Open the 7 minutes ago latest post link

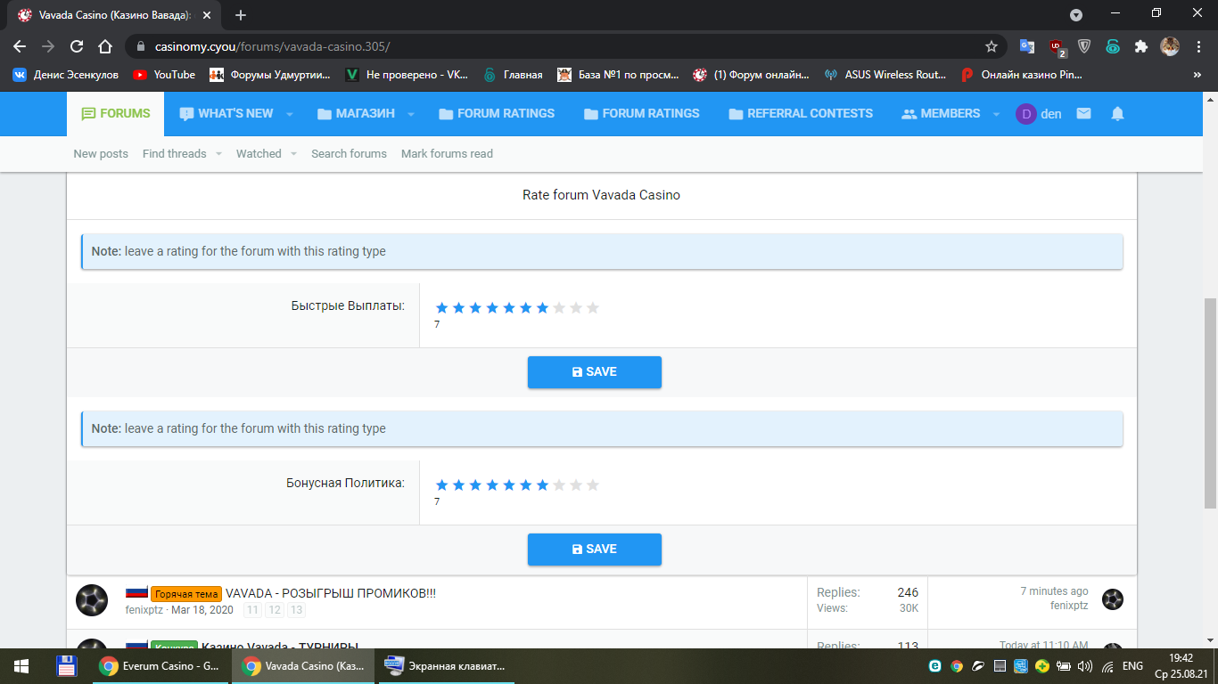tap(1054, 591)
